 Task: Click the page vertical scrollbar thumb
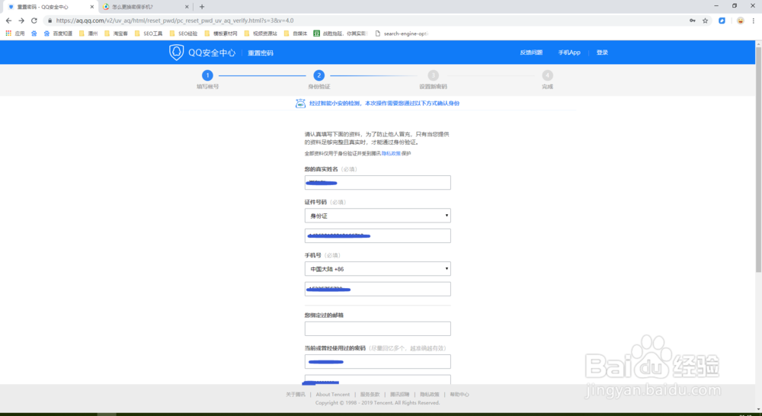[x=758, y=159]
